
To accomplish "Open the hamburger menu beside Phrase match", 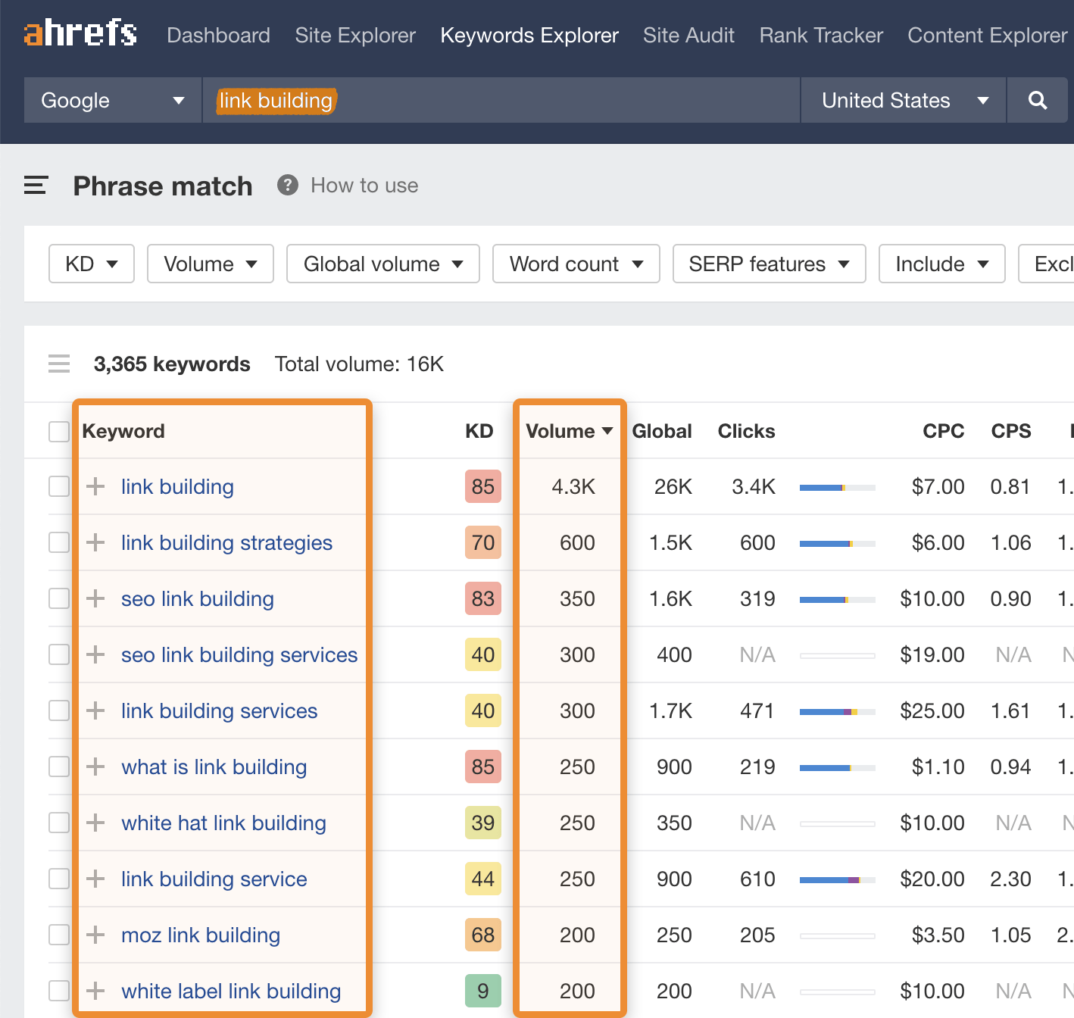I will click(36, 186).
